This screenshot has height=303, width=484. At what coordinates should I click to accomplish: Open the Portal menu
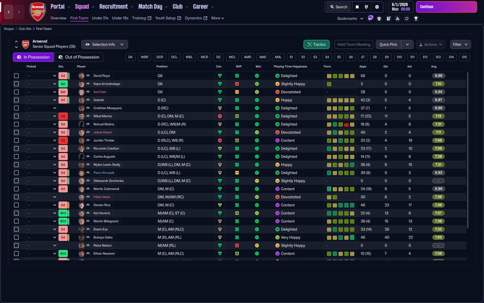tap(60, 6)
